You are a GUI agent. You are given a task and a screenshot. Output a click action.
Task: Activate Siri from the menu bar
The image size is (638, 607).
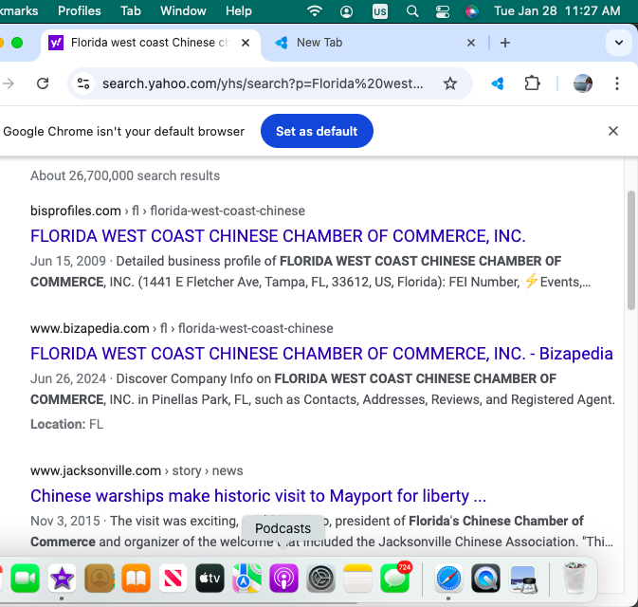(x=471, y=11)
